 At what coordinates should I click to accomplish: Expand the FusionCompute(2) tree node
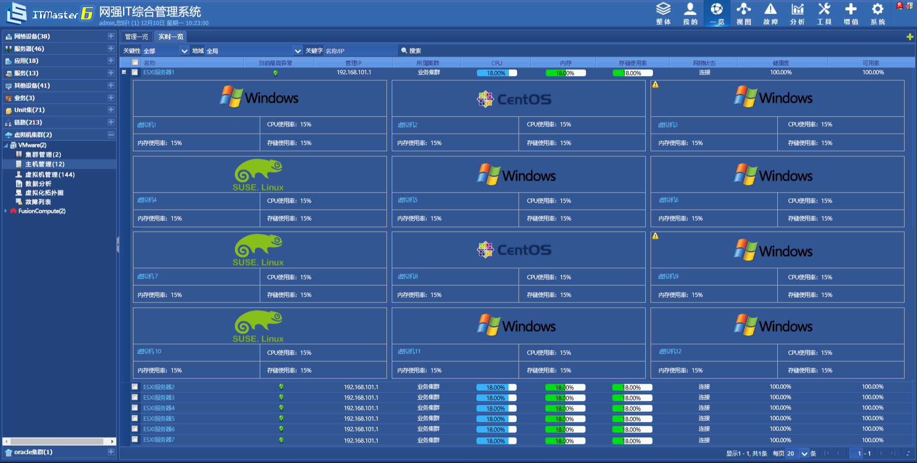click(x=6, y=211)
